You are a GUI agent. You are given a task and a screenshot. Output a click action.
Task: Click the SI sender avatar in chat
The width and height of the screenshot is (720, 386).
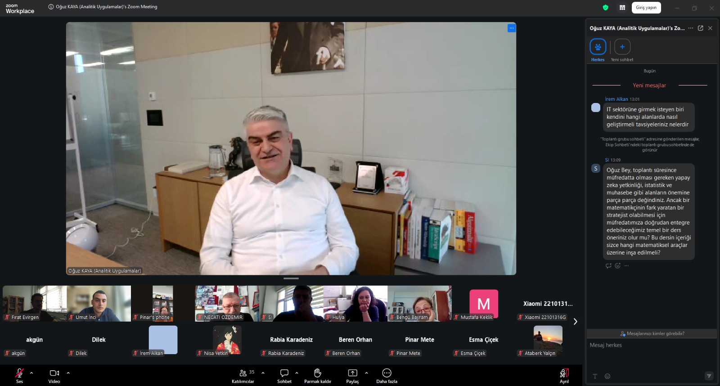(596, 168)
